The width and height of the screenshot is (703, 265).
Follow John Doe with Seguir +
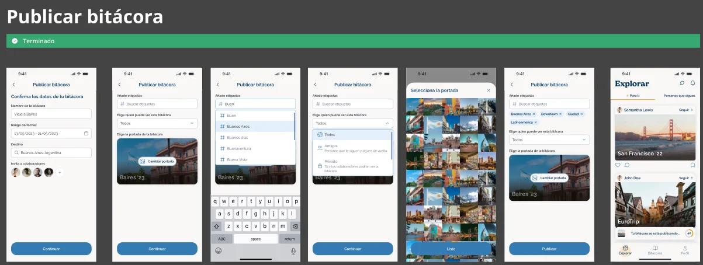[686, 177]
